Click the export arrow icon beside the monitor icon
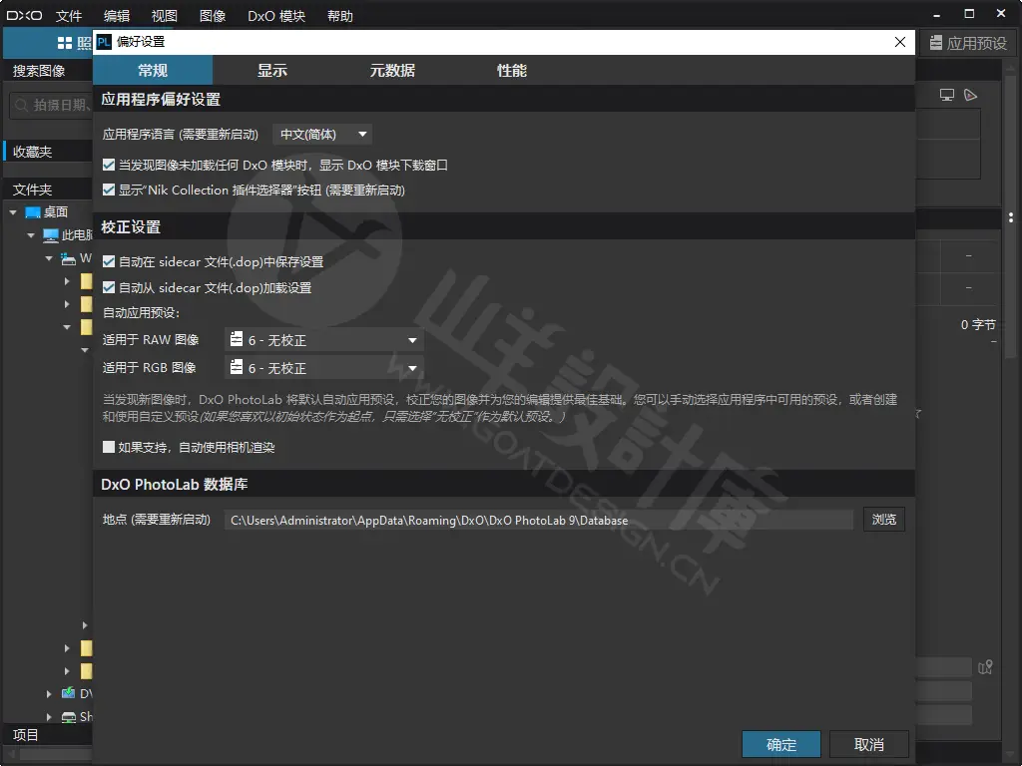 coord(970,95)
